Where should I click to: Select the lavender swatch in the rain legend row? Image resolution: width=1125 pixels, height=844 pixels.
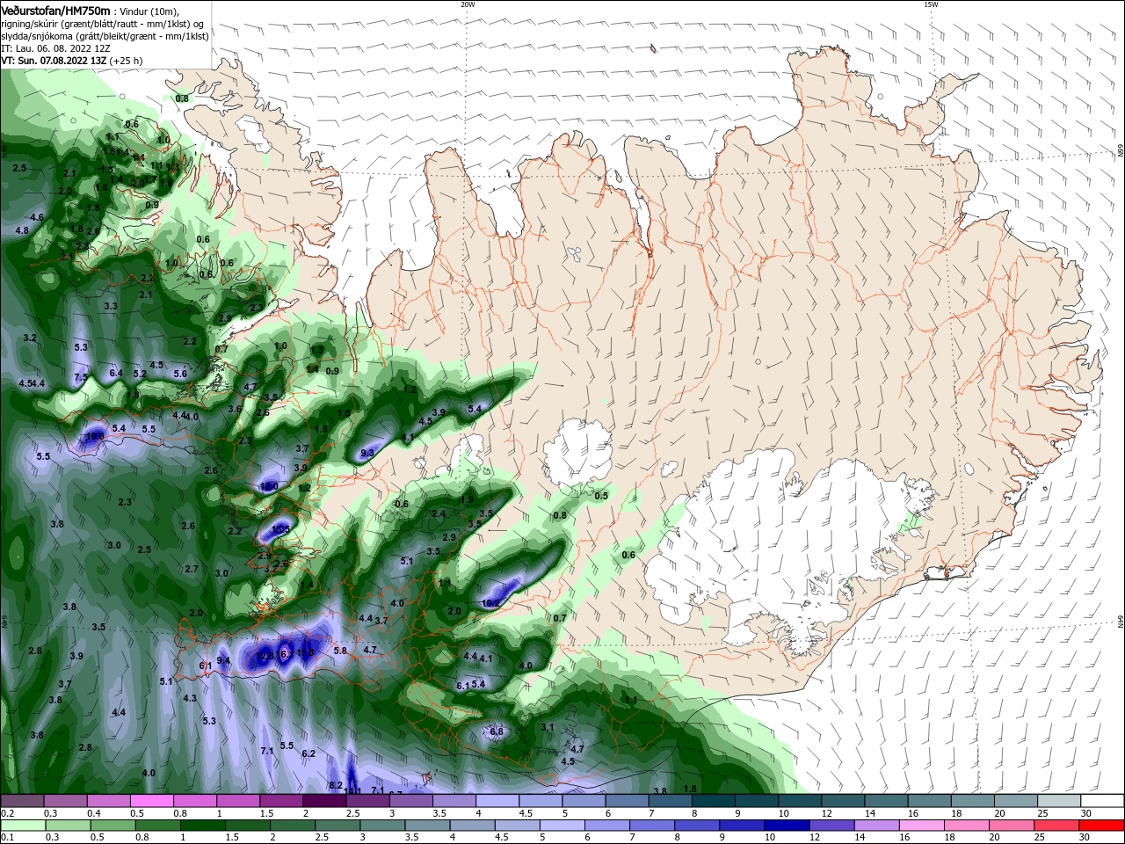[879, 825]
